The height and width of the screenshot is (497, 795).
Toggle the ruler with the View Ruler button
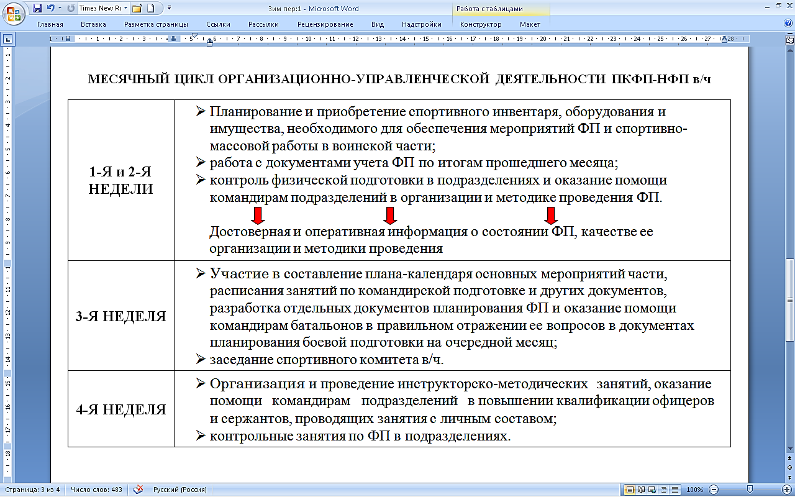[x=790, y=39]
